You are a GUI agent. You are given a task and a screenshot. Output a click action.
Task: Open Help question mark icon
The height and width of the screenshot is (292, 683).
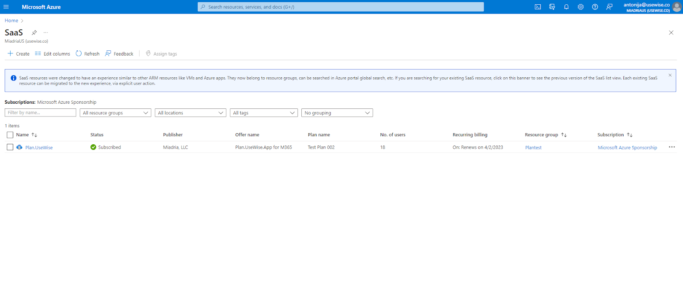[595, 7]
